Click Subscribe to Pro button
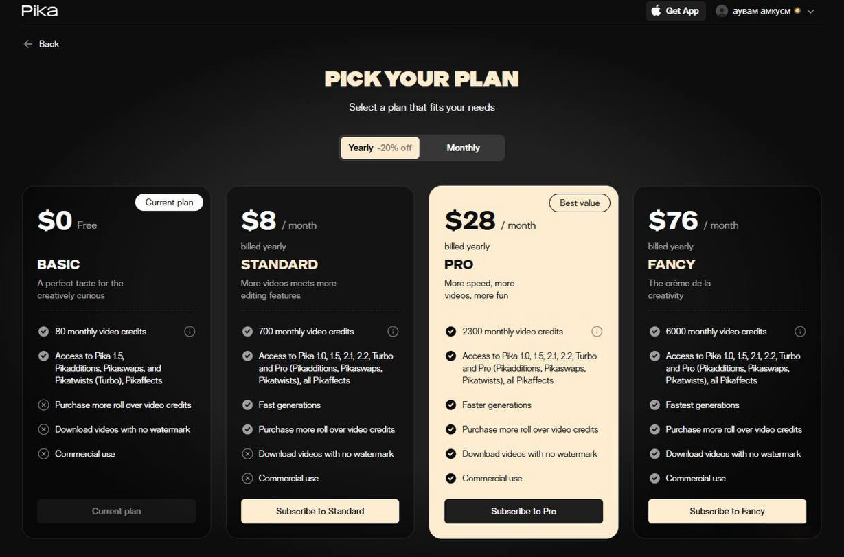This screenshot has width=844, height=557. [x=523, y=511]
